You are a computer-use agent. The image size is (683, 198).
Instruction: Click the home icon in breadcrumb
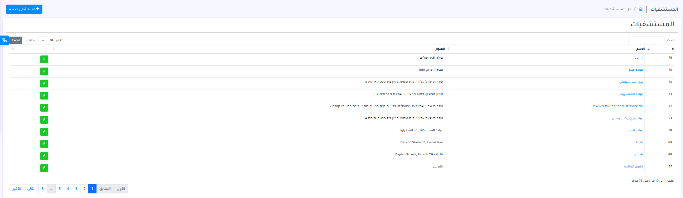pos(641,9)
